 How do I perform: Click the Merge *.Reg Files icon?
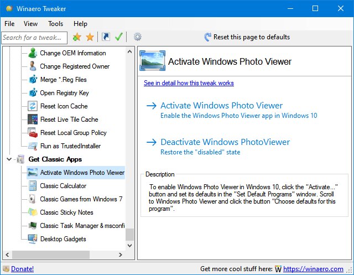point(33,80)
